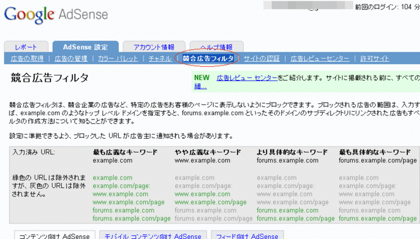Switch to アカウント情報 tab
Viewport: 420px width, 239px height.
pos(154,47)
